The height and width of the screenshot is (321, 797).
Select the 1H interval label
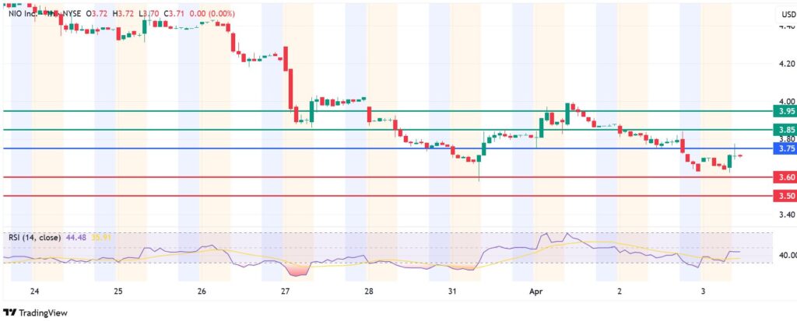tap(51, 14)
